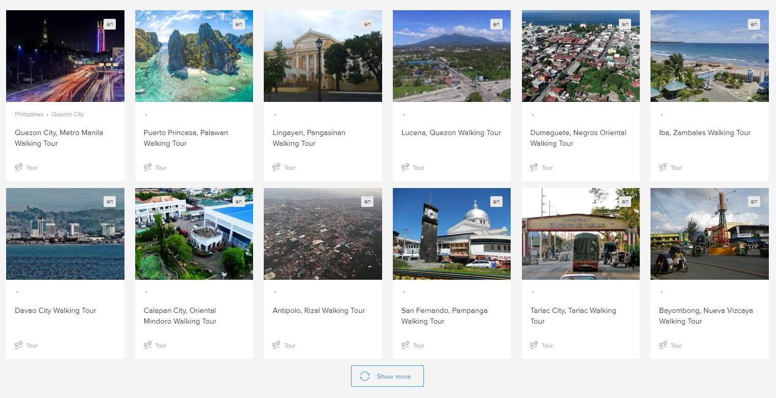Open Iba, Zambales Walking Tour title
This screenshot has height=398, width=776.
tap(705, 132)
